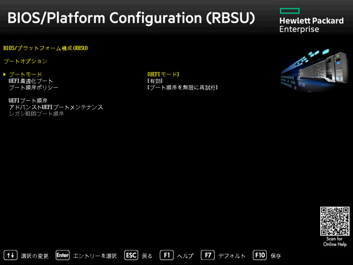Image resolution: width=353 pixels, height=265 pixels.
Task: Click the ヘルプ label
Action: point(185,256)
